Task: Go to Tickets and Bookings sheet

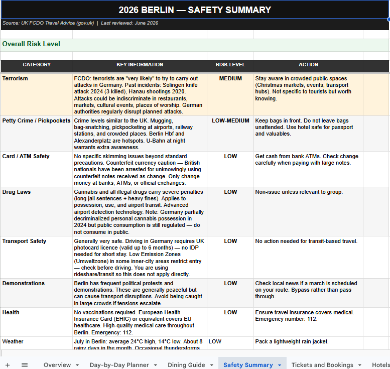Action: tap(322, 365)
